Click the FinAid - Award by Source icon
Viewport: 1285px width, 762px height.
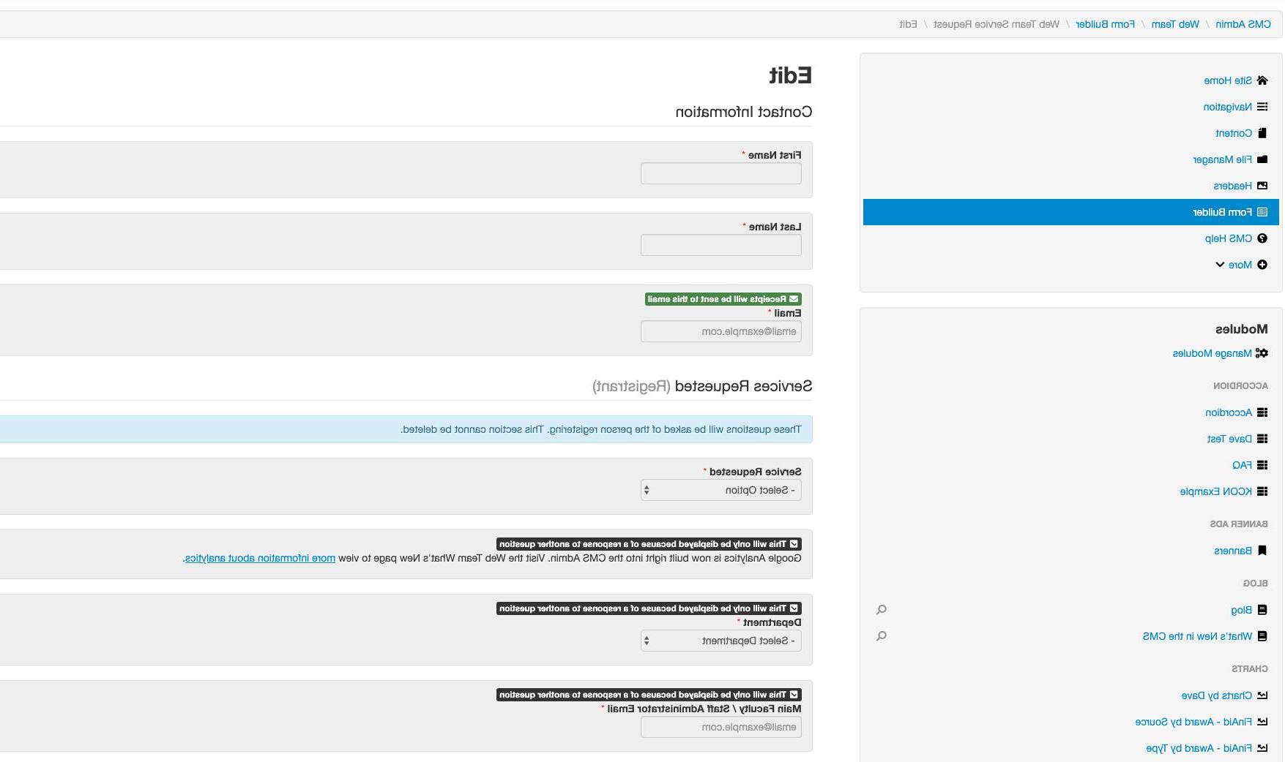(1262, 722)
